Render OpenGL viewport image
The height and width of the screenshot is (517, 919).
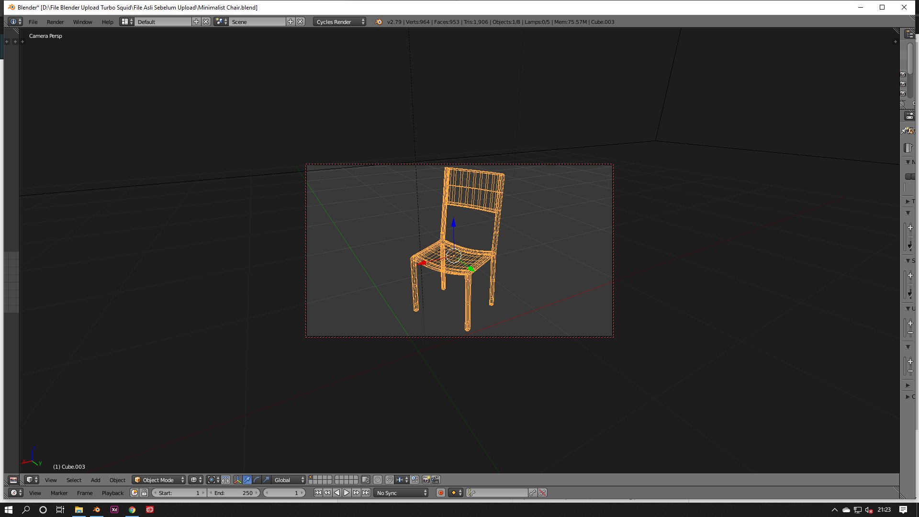coord(426,480)
